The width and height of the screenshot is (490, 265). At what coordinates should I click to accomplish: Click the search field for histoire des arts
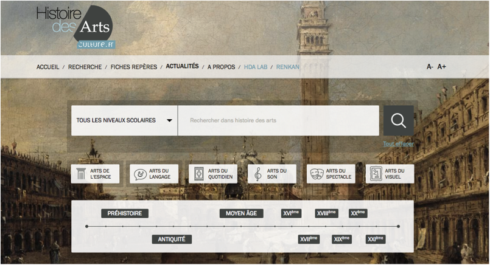[278, 120]
